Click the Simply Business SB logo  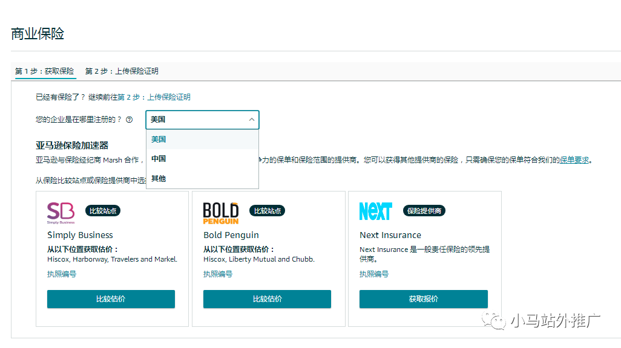point(61,213)
